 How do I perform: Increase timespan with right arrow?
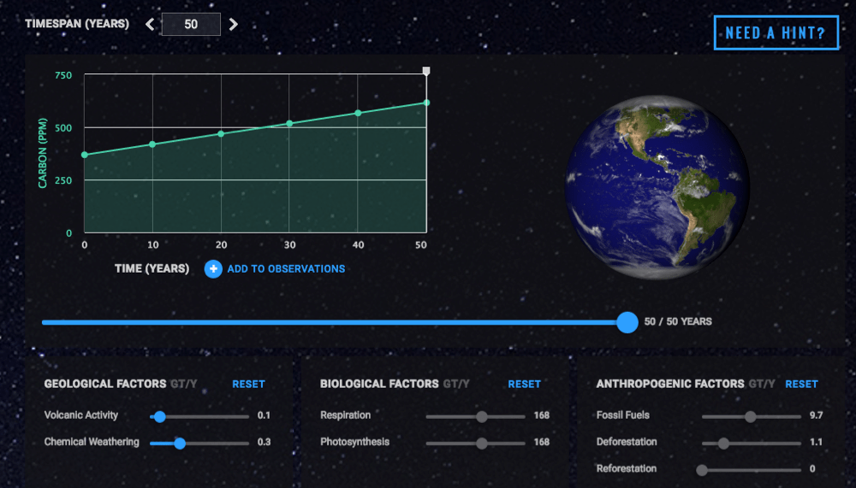pos(233,25)
